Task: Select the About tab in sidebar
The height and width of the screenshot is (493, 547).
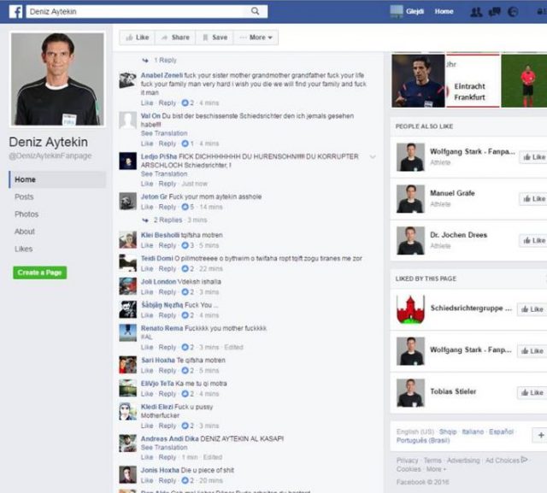Action: pos(25,232)
